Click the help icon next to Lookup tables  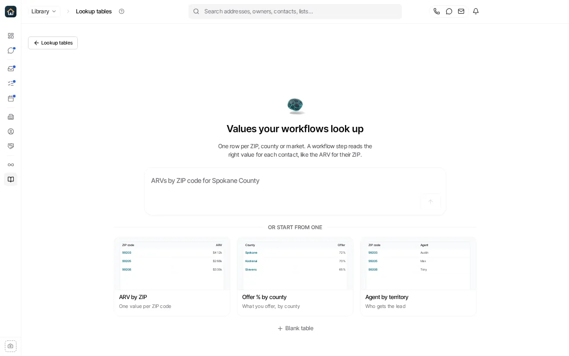(121, 12)
